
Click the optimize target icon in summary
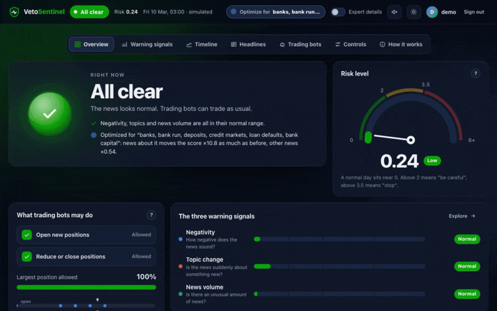[94, 135]
